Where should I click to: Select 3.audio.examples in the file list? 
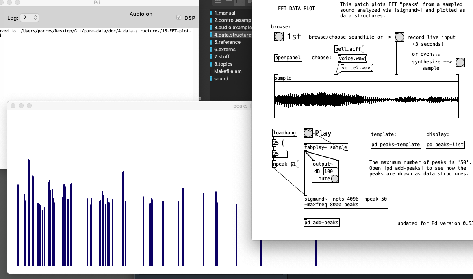pyautogui.click(x=232, y=27)
